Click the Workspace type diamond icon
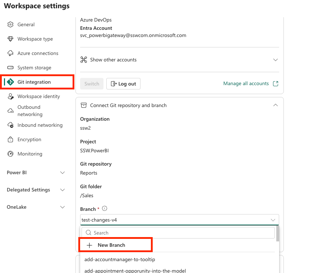 [10, 39]
